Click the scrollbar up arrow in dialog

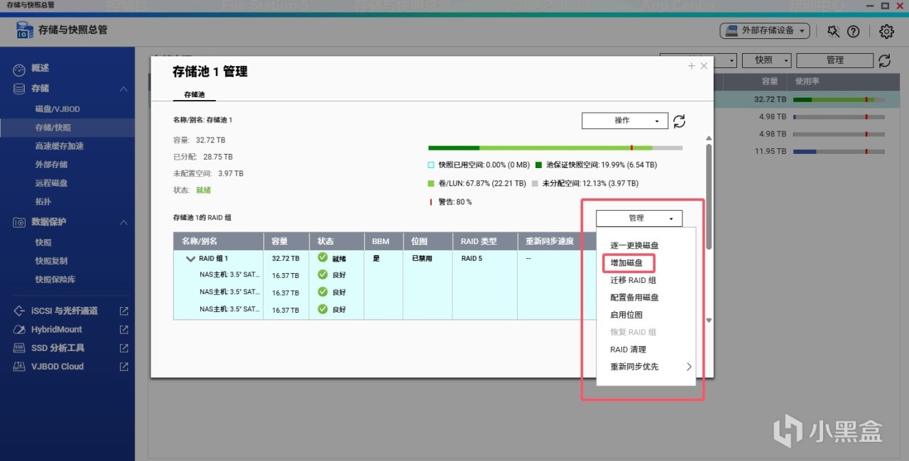click(709, 138)
